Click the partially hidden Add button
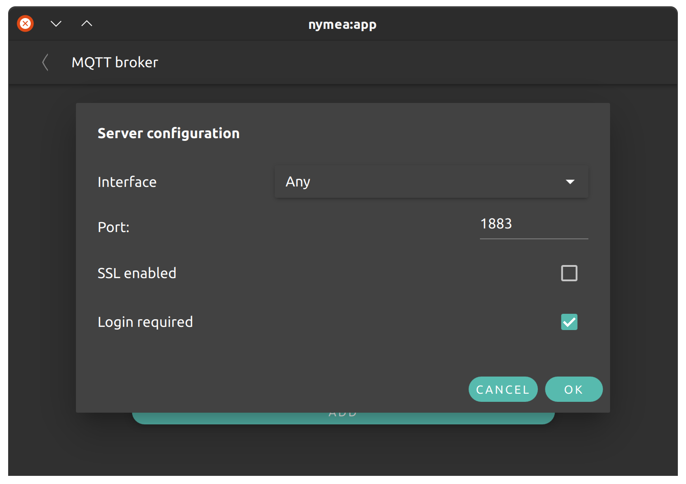686x484 pixels. point(343,418)
